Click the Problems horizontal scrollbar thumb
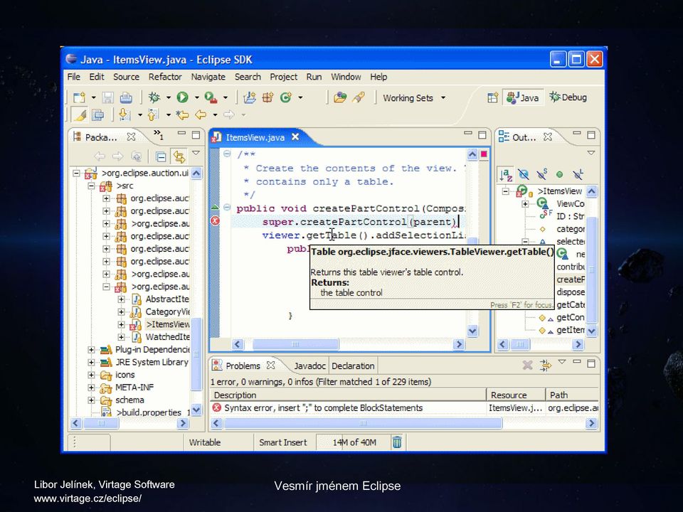The height and width of the screenshot is (512, 683). 363,423
